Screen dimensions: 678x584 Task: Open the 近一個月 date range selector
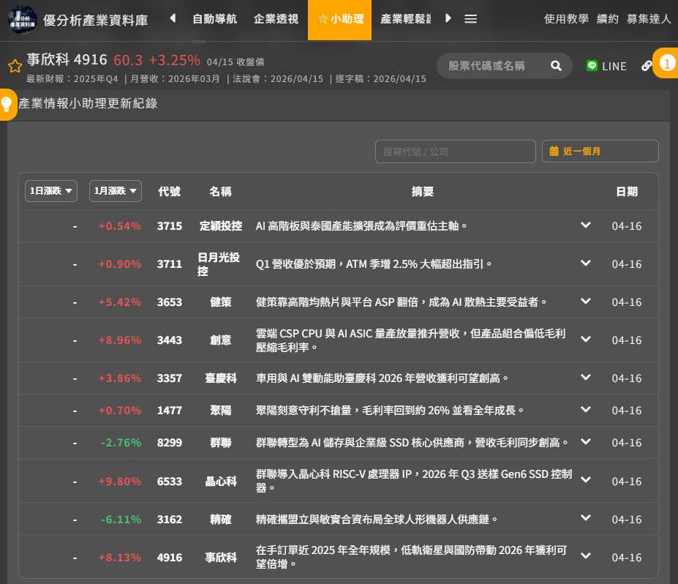[600, 151]
